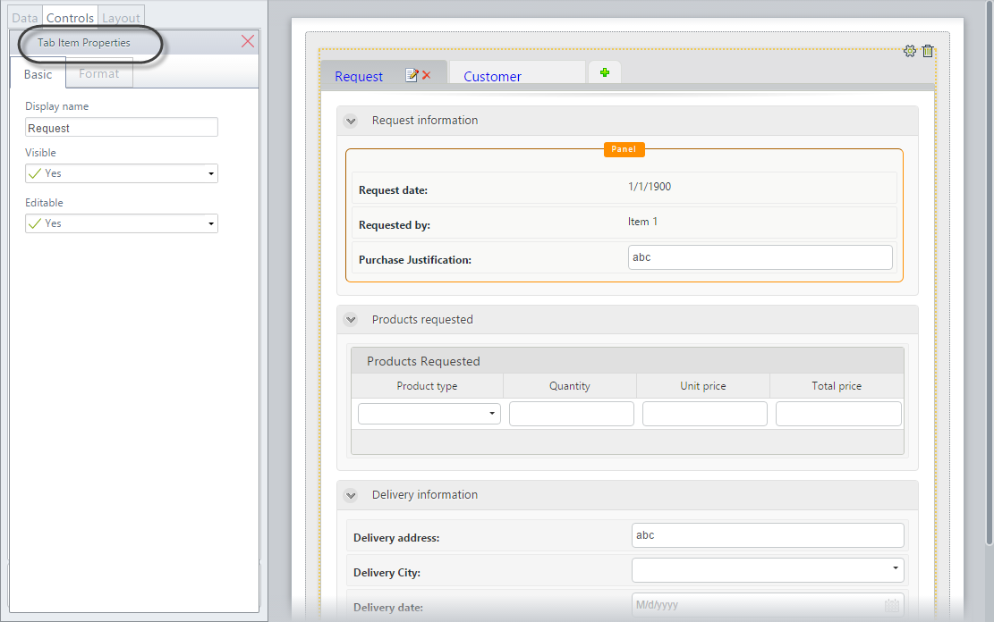Open the Visible dropdown
Viewport: 994px width, 622px height.
[122, 173]
